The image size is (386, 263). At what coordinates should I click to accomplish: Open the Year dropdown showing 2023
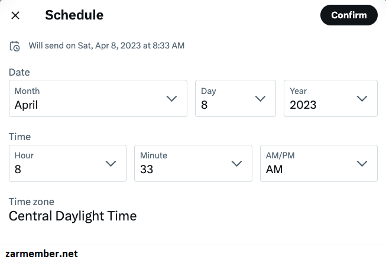330,99
